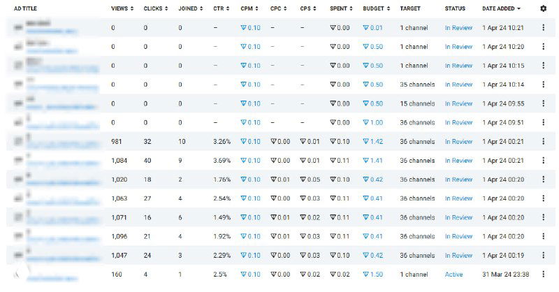The height and width of the screenshot is (292, 559).
Task: Open three-dot menu for the 10:14 ad
Action: (544, 85)
